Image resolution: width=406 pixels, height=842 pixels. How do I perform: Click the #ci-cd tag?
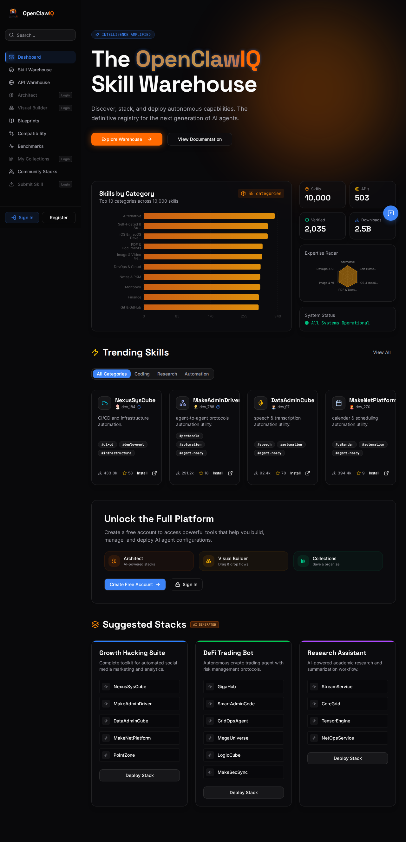tap(107, 445)
